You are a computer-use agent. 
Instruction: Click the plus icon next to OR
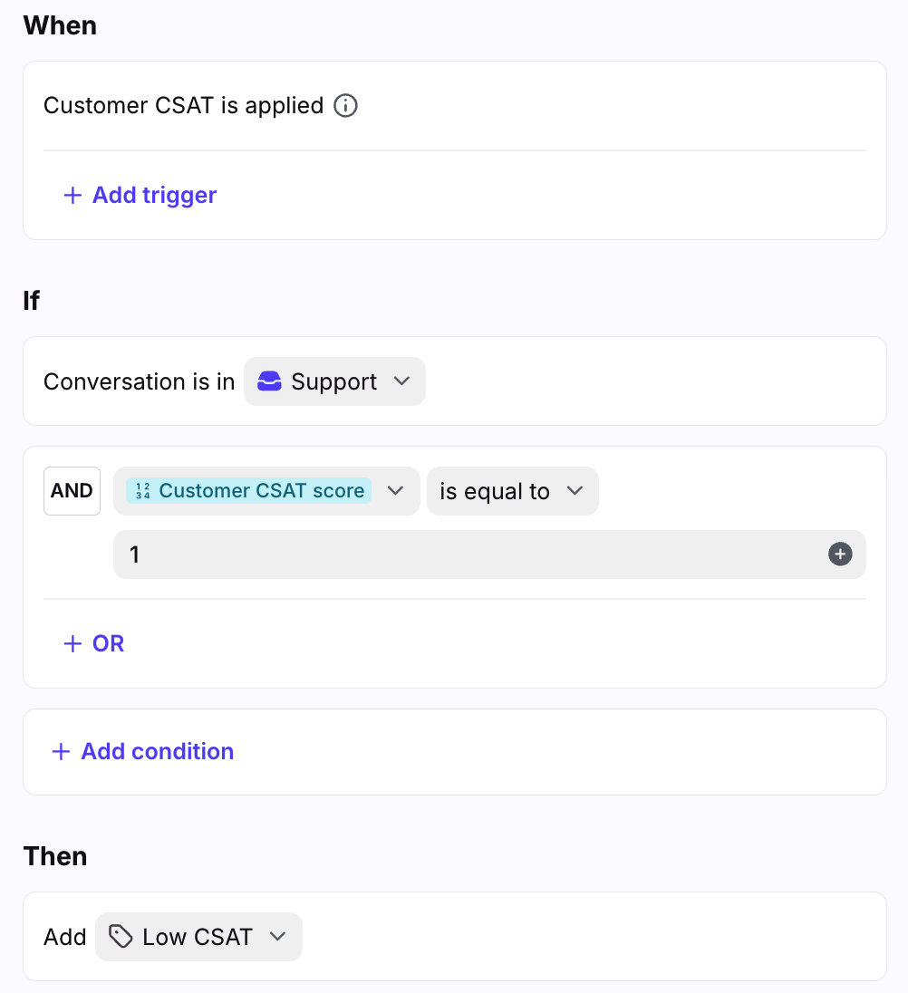[x=72, y=643]
